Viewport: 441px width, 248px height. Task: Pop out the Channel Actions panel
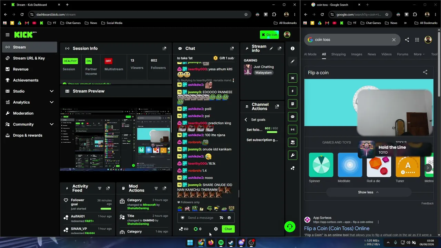tap(277, 107)
